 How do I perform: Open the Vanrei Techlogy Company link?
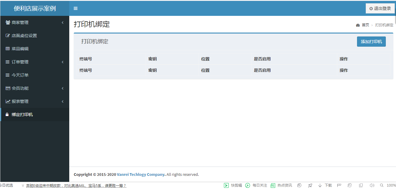coord(141,174)
